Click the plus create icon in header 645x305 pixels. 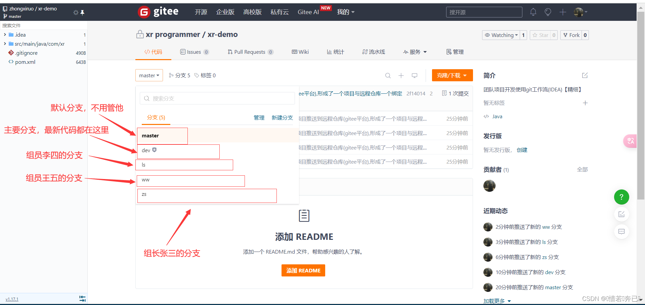[563, 12]
